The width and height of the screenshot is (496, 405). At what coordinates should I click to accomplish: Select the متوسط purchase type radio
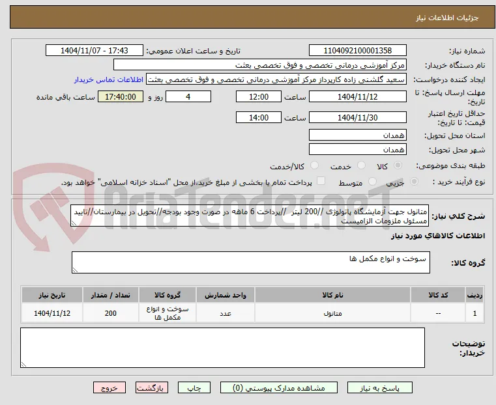coord(372,181)
